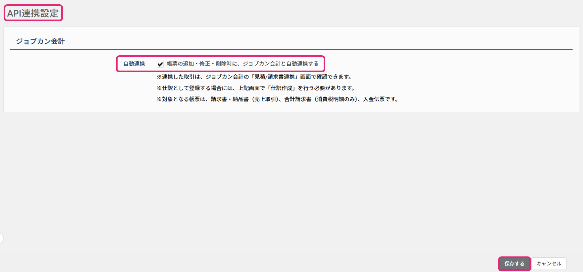Click the 保存する button
Image resolution: width=583 pixels, height=272 pixels.
coord(514,264)
